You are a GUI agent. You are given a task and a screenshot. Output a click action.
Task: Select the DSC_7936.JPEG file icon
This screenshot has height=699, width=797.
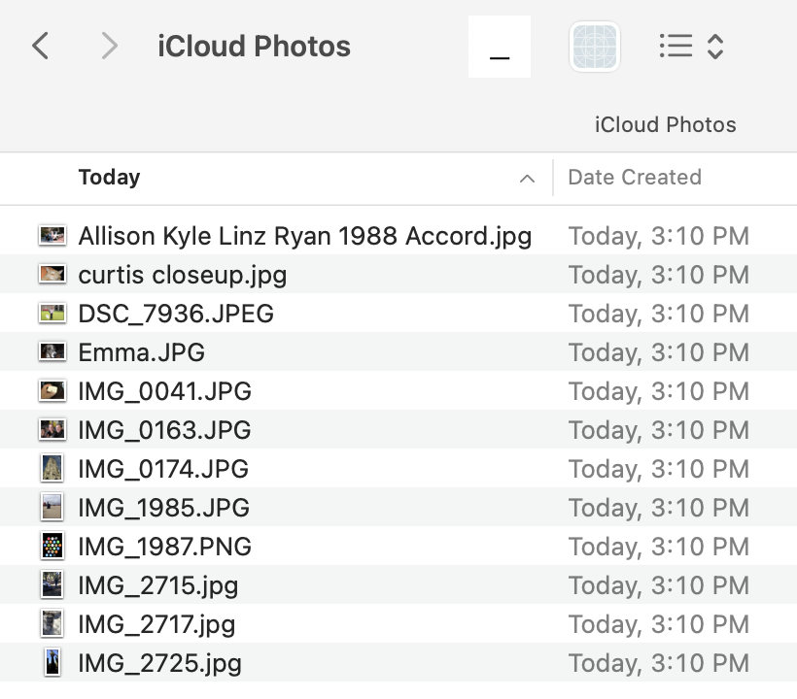[52, 314]
